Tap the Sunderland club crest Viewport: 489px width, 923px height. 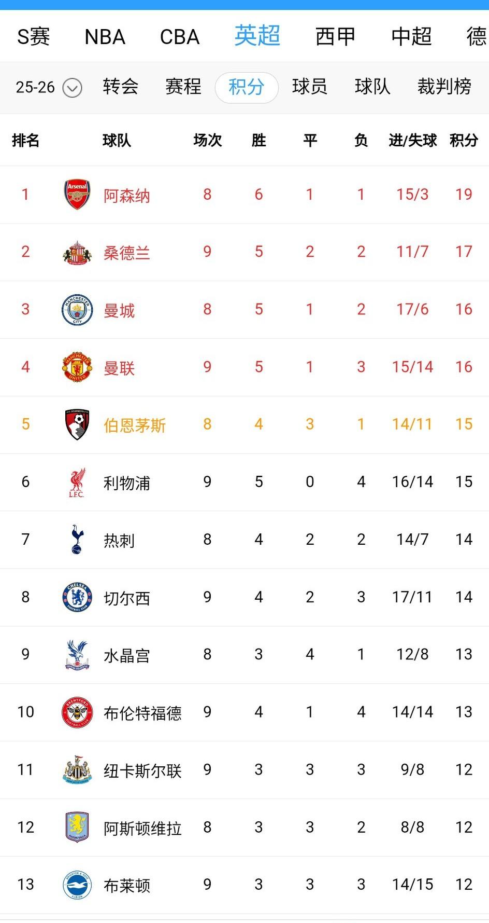pos(77,253)
